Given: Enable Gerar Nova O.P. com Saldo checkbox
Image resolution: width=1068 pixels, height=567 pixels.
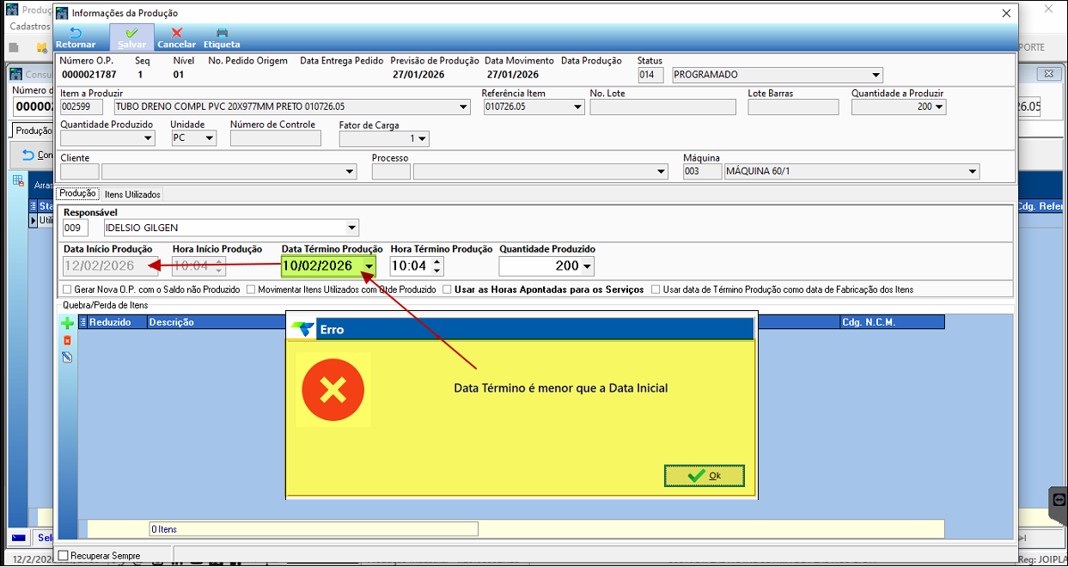Looking at the screenshot, I should [x=68, y=290].
